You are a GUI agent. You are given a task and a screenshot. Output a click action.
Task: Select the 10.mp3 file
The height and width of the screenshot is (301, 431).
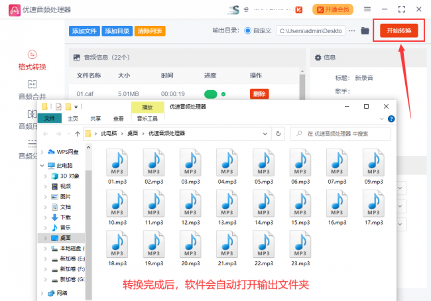coord(117,208)
